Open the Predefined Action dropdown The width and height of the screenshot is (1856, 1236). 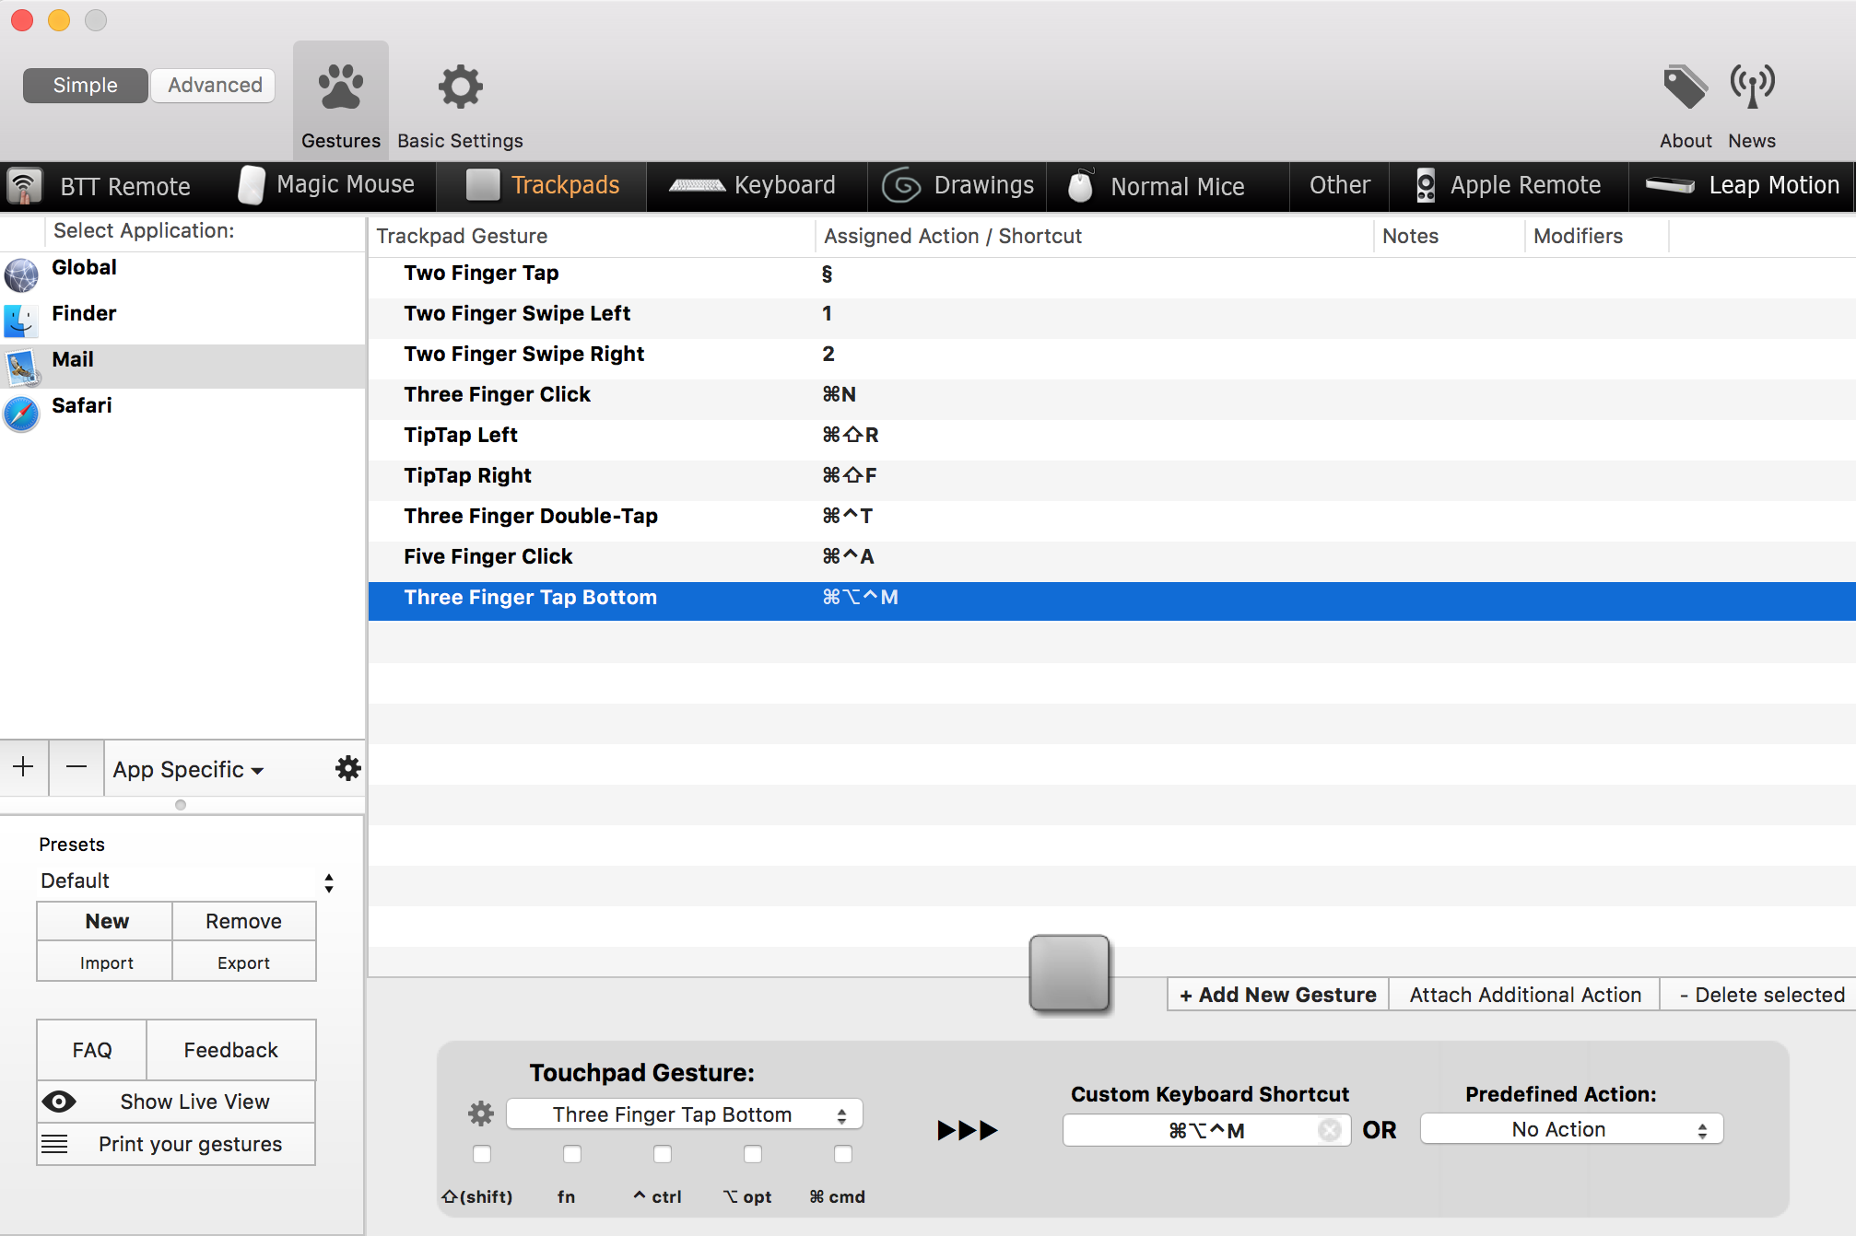1571,1130
